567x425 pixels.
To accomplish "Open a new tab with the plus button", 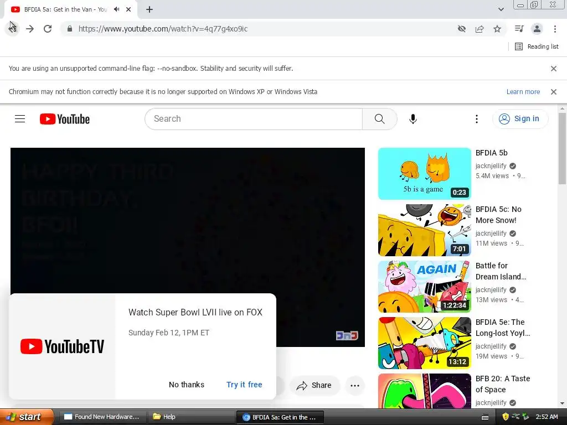I will click(x=150, y=9).
